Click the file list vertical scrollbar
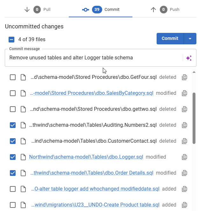The width and height of the screenshot is (198, 211). 194,118
